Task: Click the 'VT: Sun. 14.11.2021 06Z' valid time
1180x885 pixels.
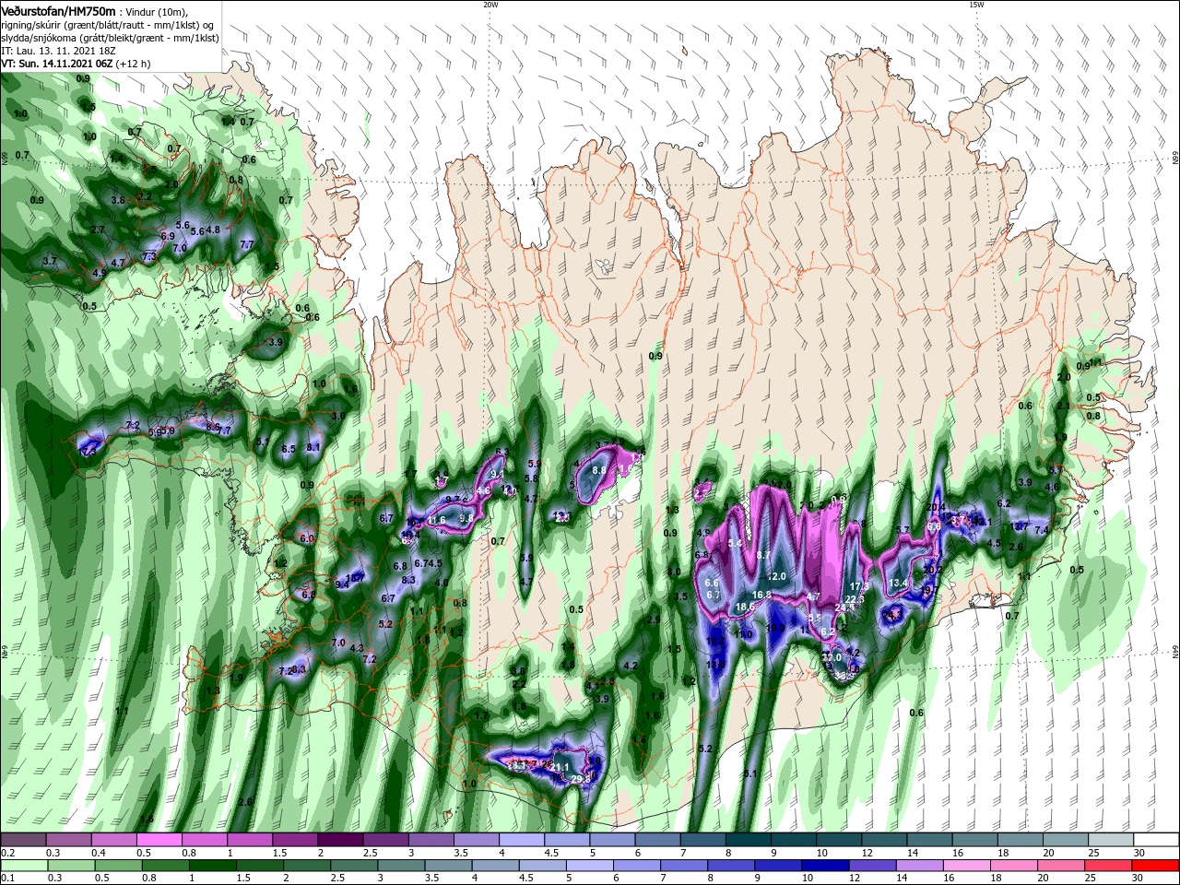Action: [56, 64]
